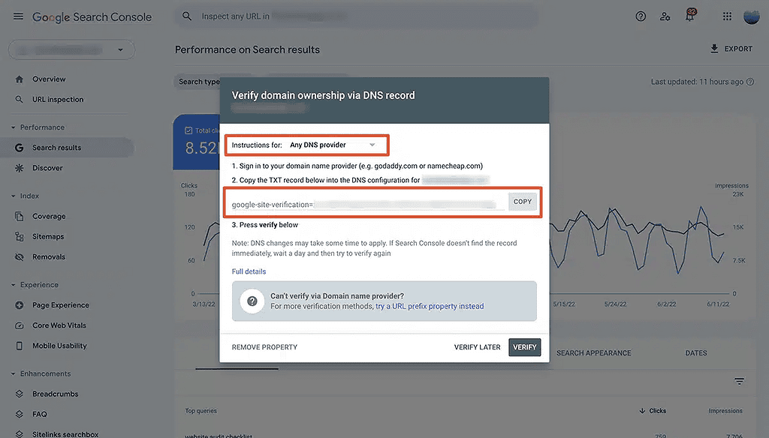
Task: Open the Full details link
Action: (249, 271)
